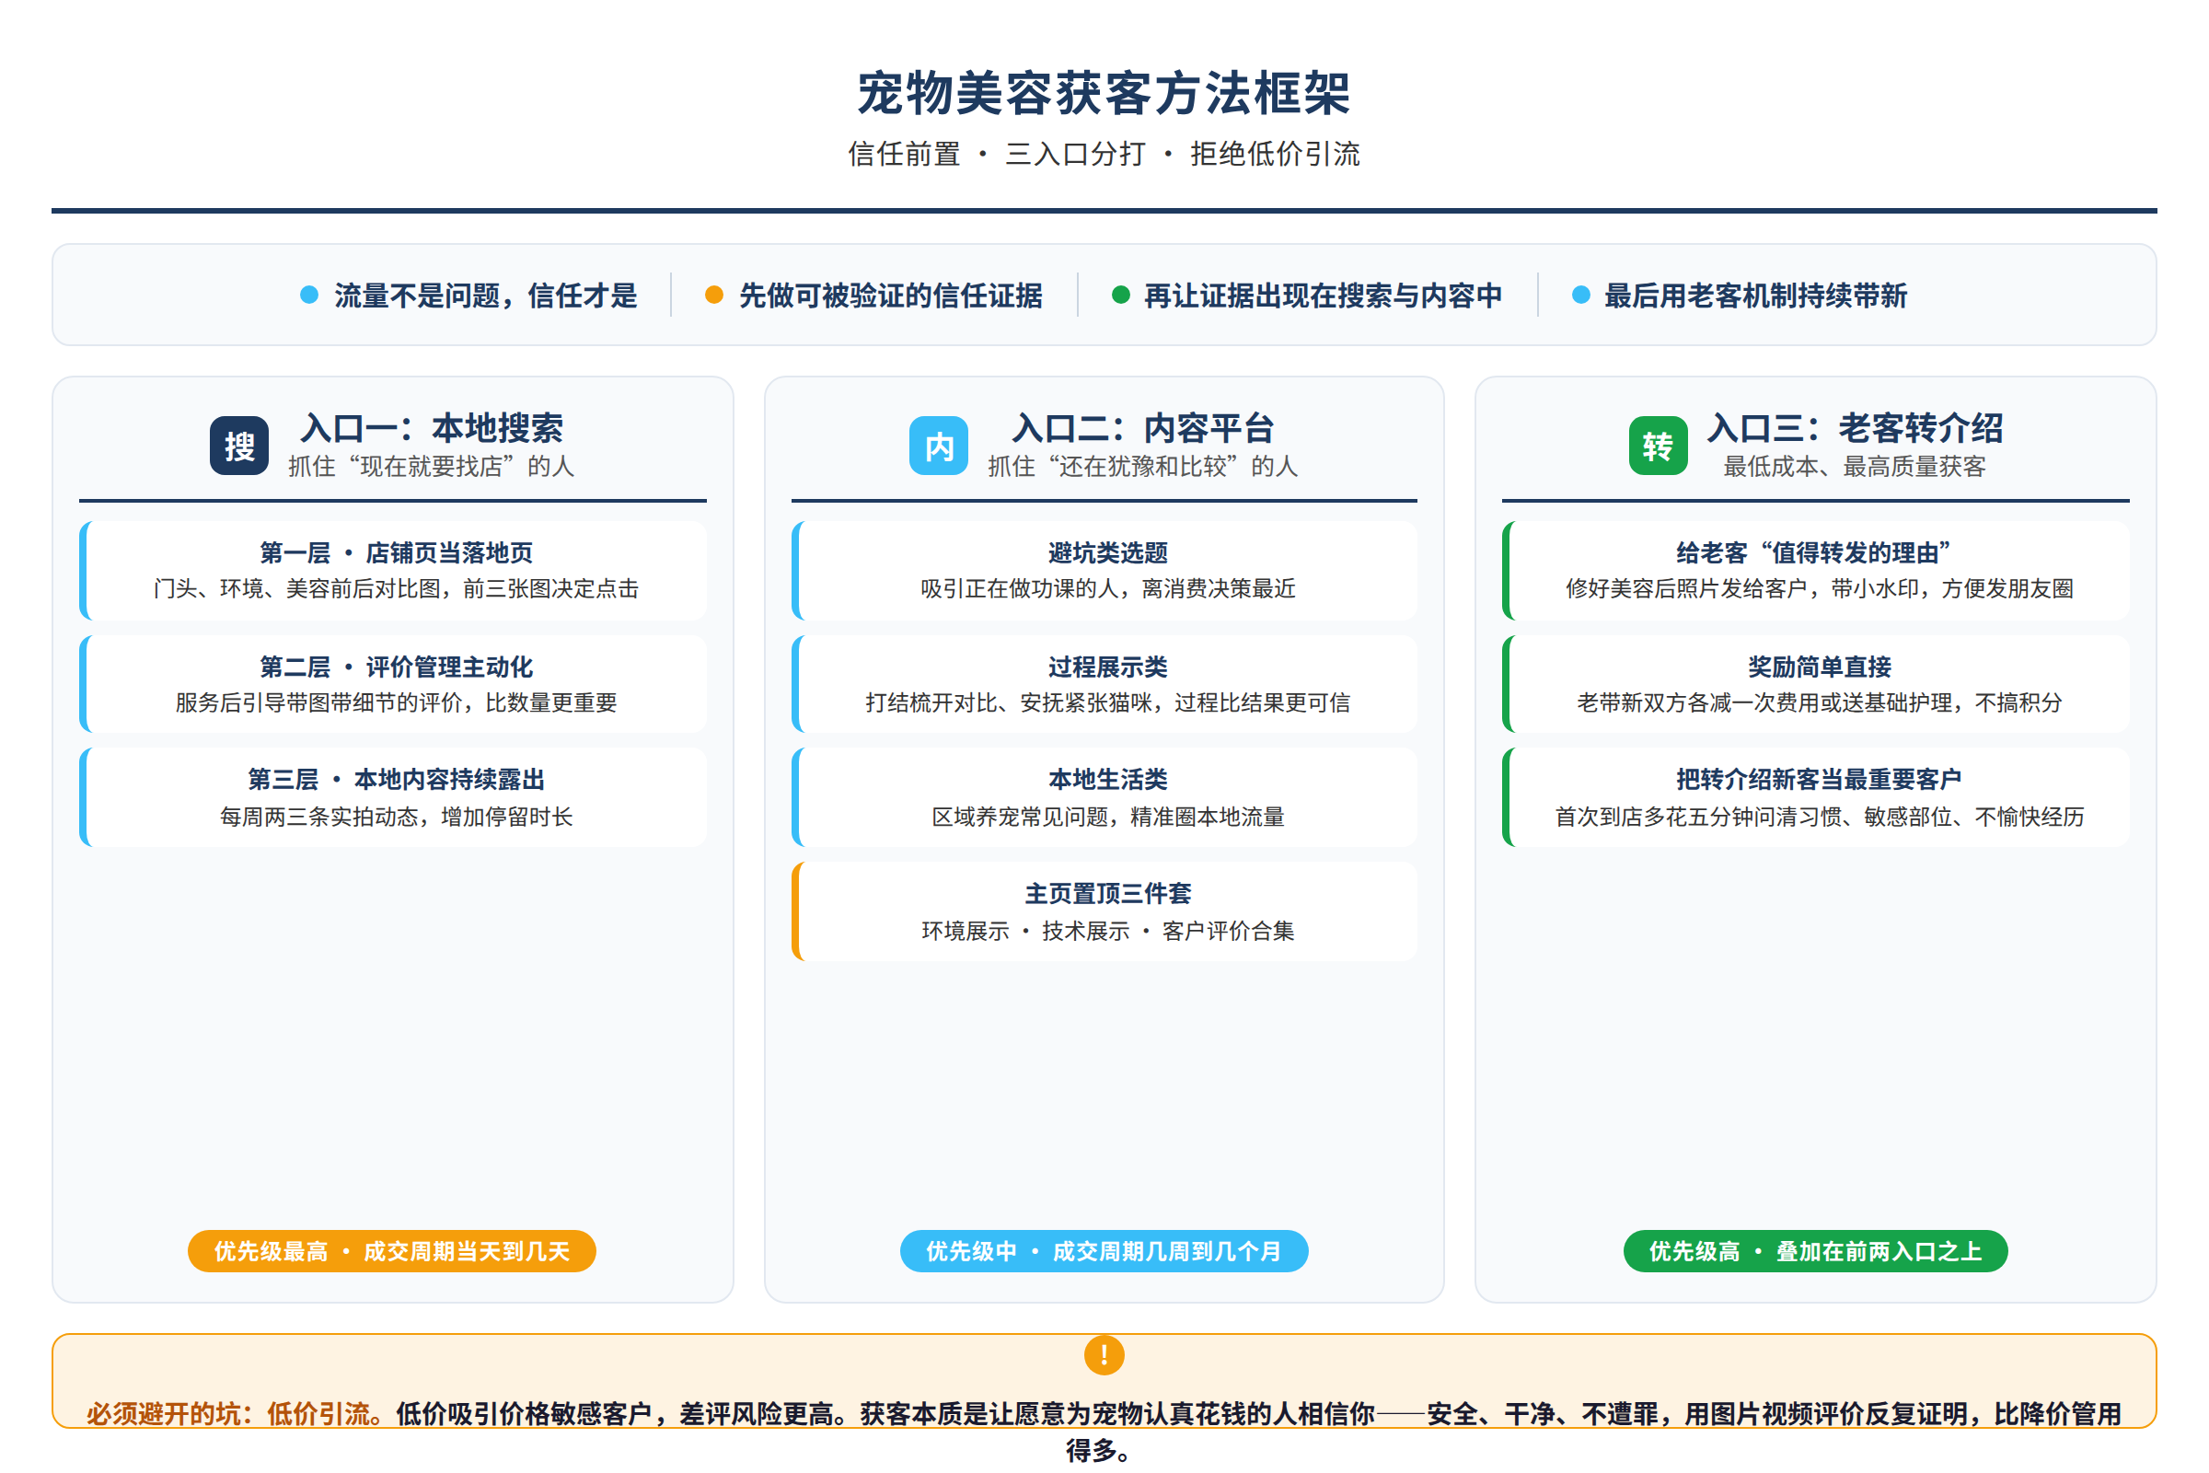Click the light blue 内 icon badge
Viewport: 2209px width, 1473px height.
pyautogui.click(x=938, y=446)
